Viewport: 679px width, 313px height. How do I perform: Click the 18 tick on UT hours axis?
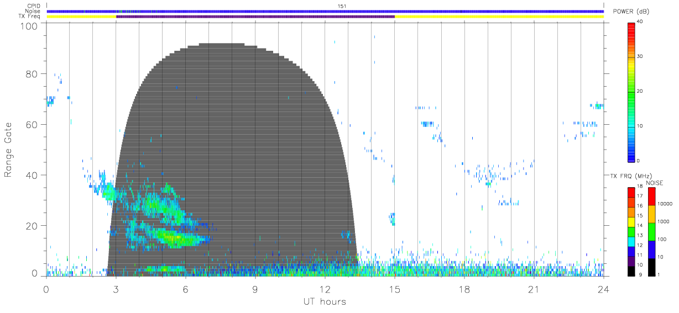[x=464, y=288]
